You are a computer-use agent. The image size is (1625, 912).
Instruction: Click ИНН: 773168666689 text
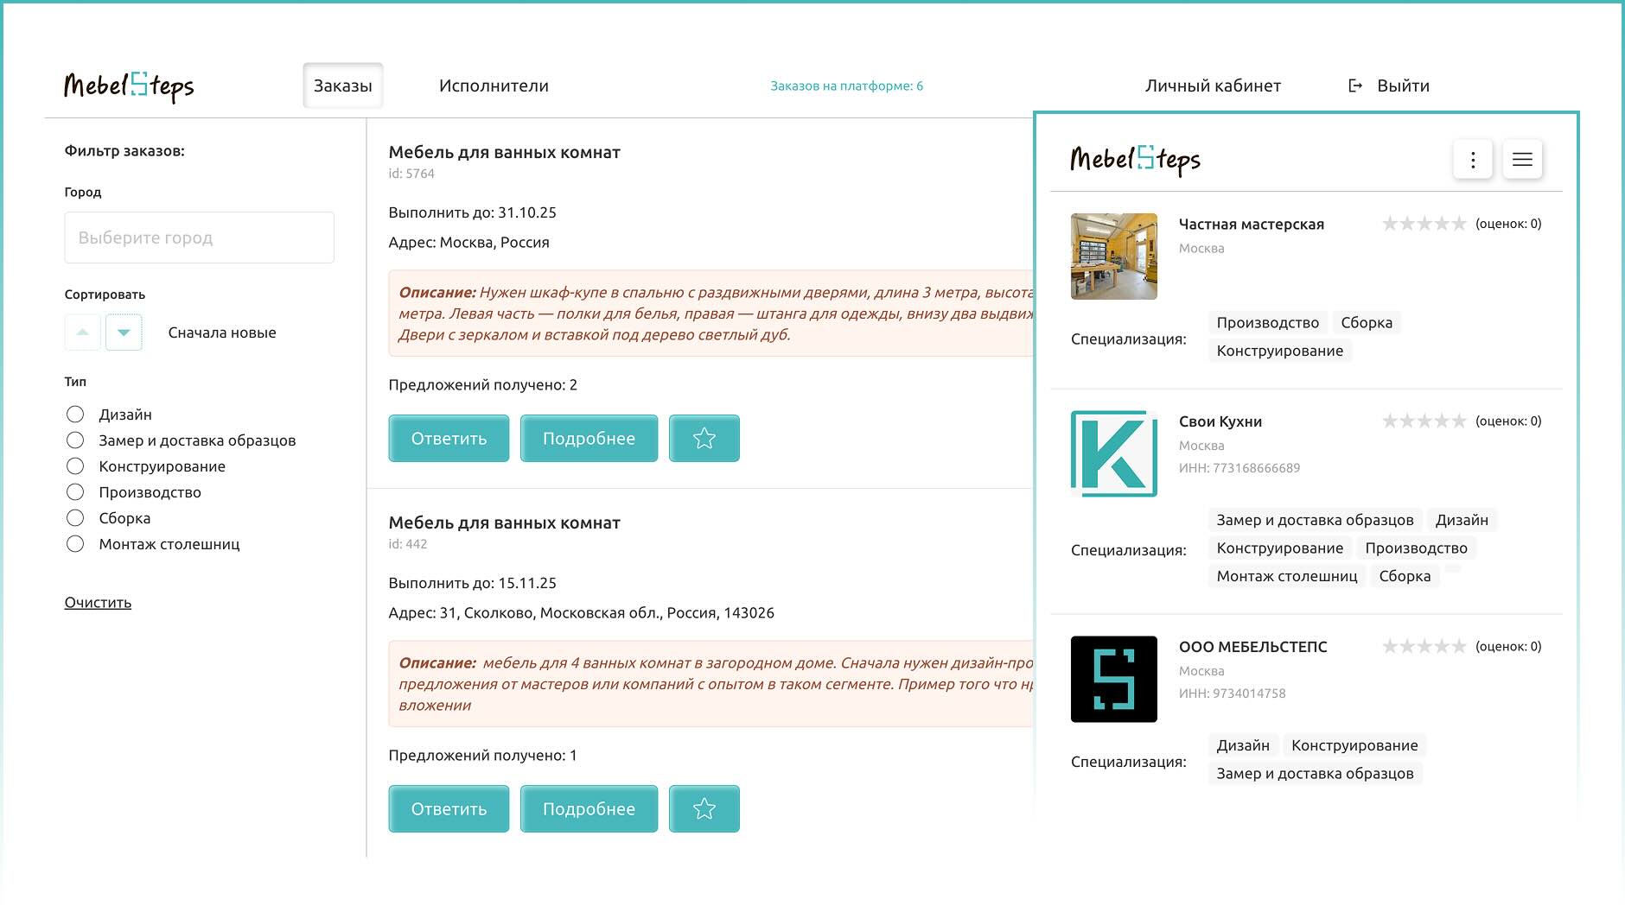(x=1239, y=468)
